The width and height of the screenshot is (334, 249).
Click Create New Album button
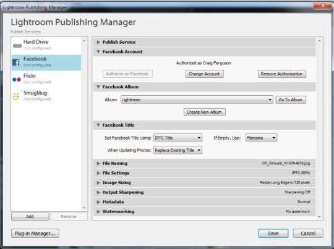[x=205, y=112]
